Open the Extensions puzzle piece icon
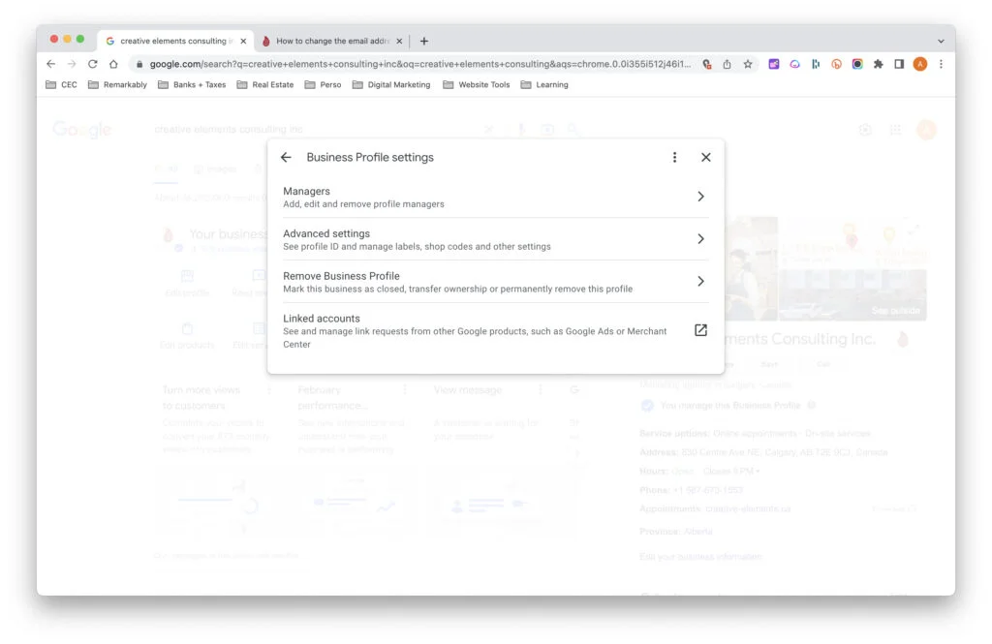Image resolution: width=992 pixels, height=644 pixels. tap(878, 64)
